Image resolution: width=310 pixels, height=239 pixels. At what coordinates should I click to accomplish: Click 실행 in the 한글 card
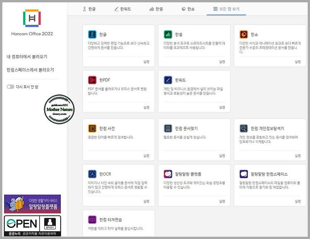[146, 62]
